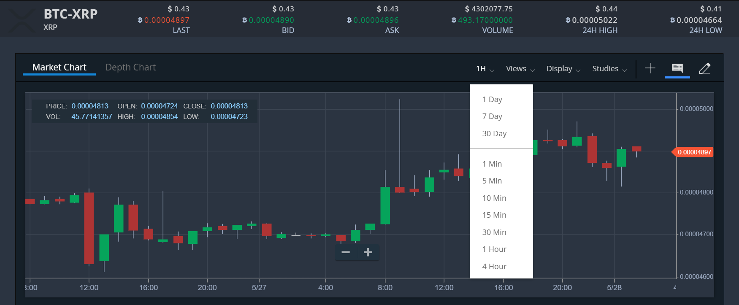Screen dimensions: 739x305
Task: Click the 5/27 date label on time axis
Action: click(259, 288)
